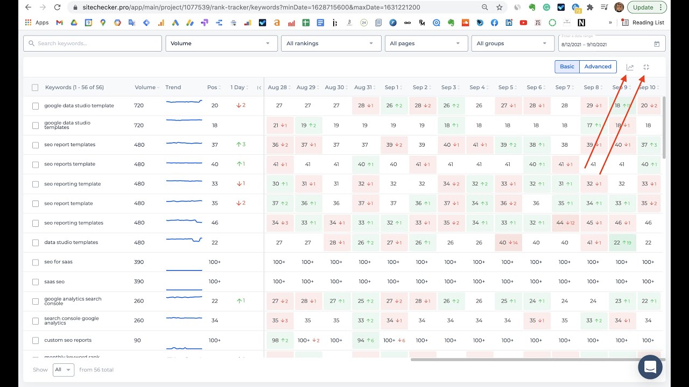Open the All rankings dropdown
This screenshot has height=387, width=689.
(331, 44)
